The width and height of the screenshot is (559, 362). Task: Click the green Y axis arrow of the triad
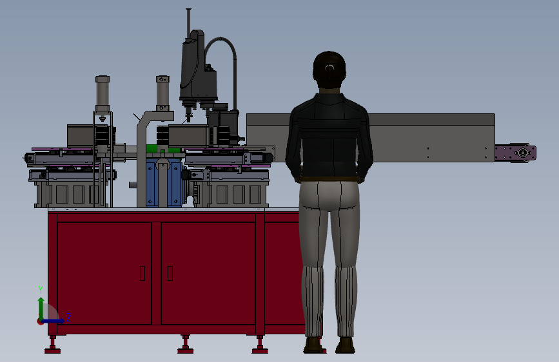click(x=41, y=309)
